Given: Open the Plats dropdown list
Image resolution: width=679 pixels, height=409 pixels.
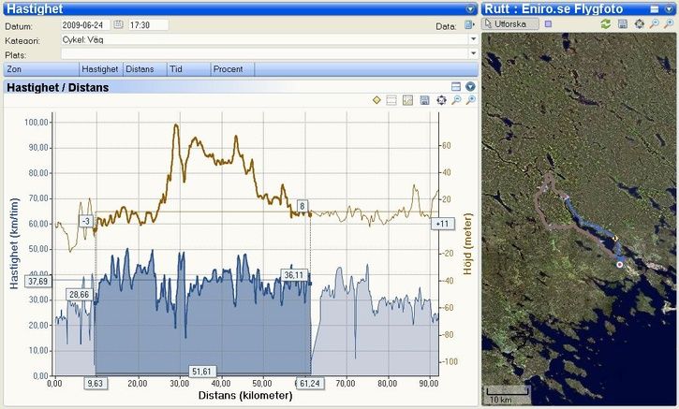Looking at the screenshot, I should coord(472,54).
